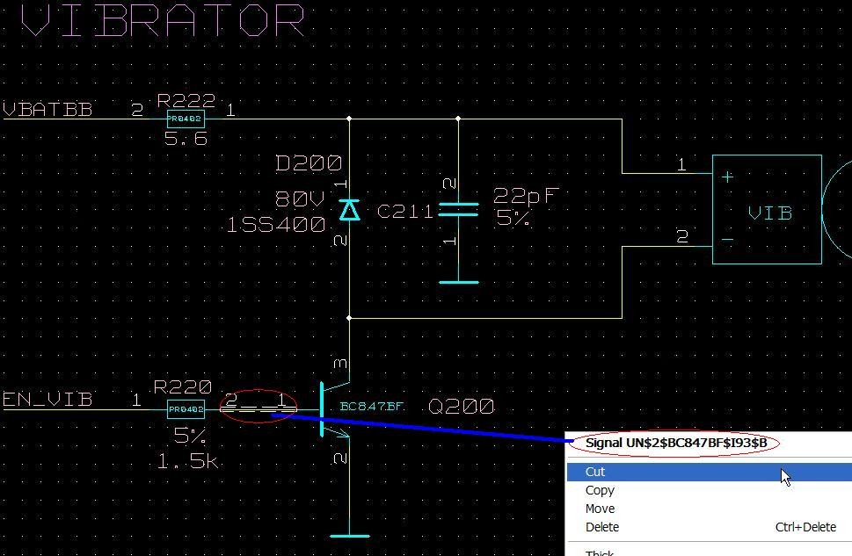Screen dimensions: 852x556
Task: Select the EN_VIB net label
Action: click(x=47, y=400)
